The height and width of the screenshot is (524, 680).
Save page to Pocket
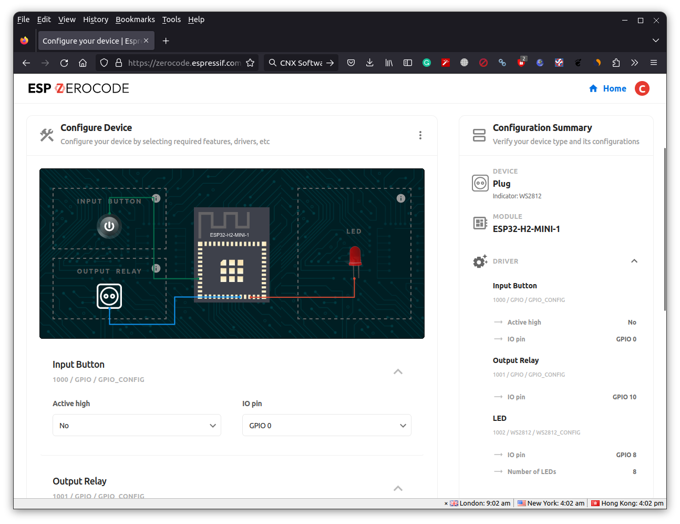point(351,63)
